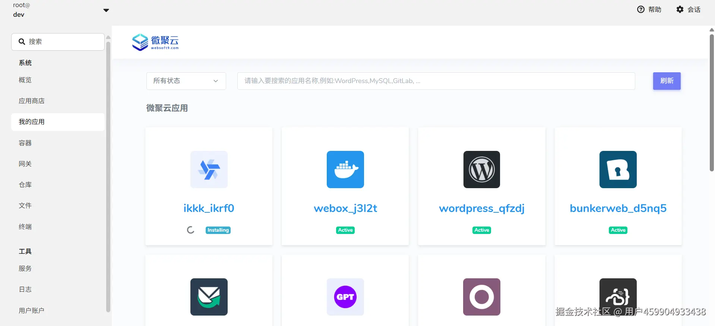Click the sidebar vertical scrollbar
This screenshot has height=326, width=715.
(x=108, y=177)
